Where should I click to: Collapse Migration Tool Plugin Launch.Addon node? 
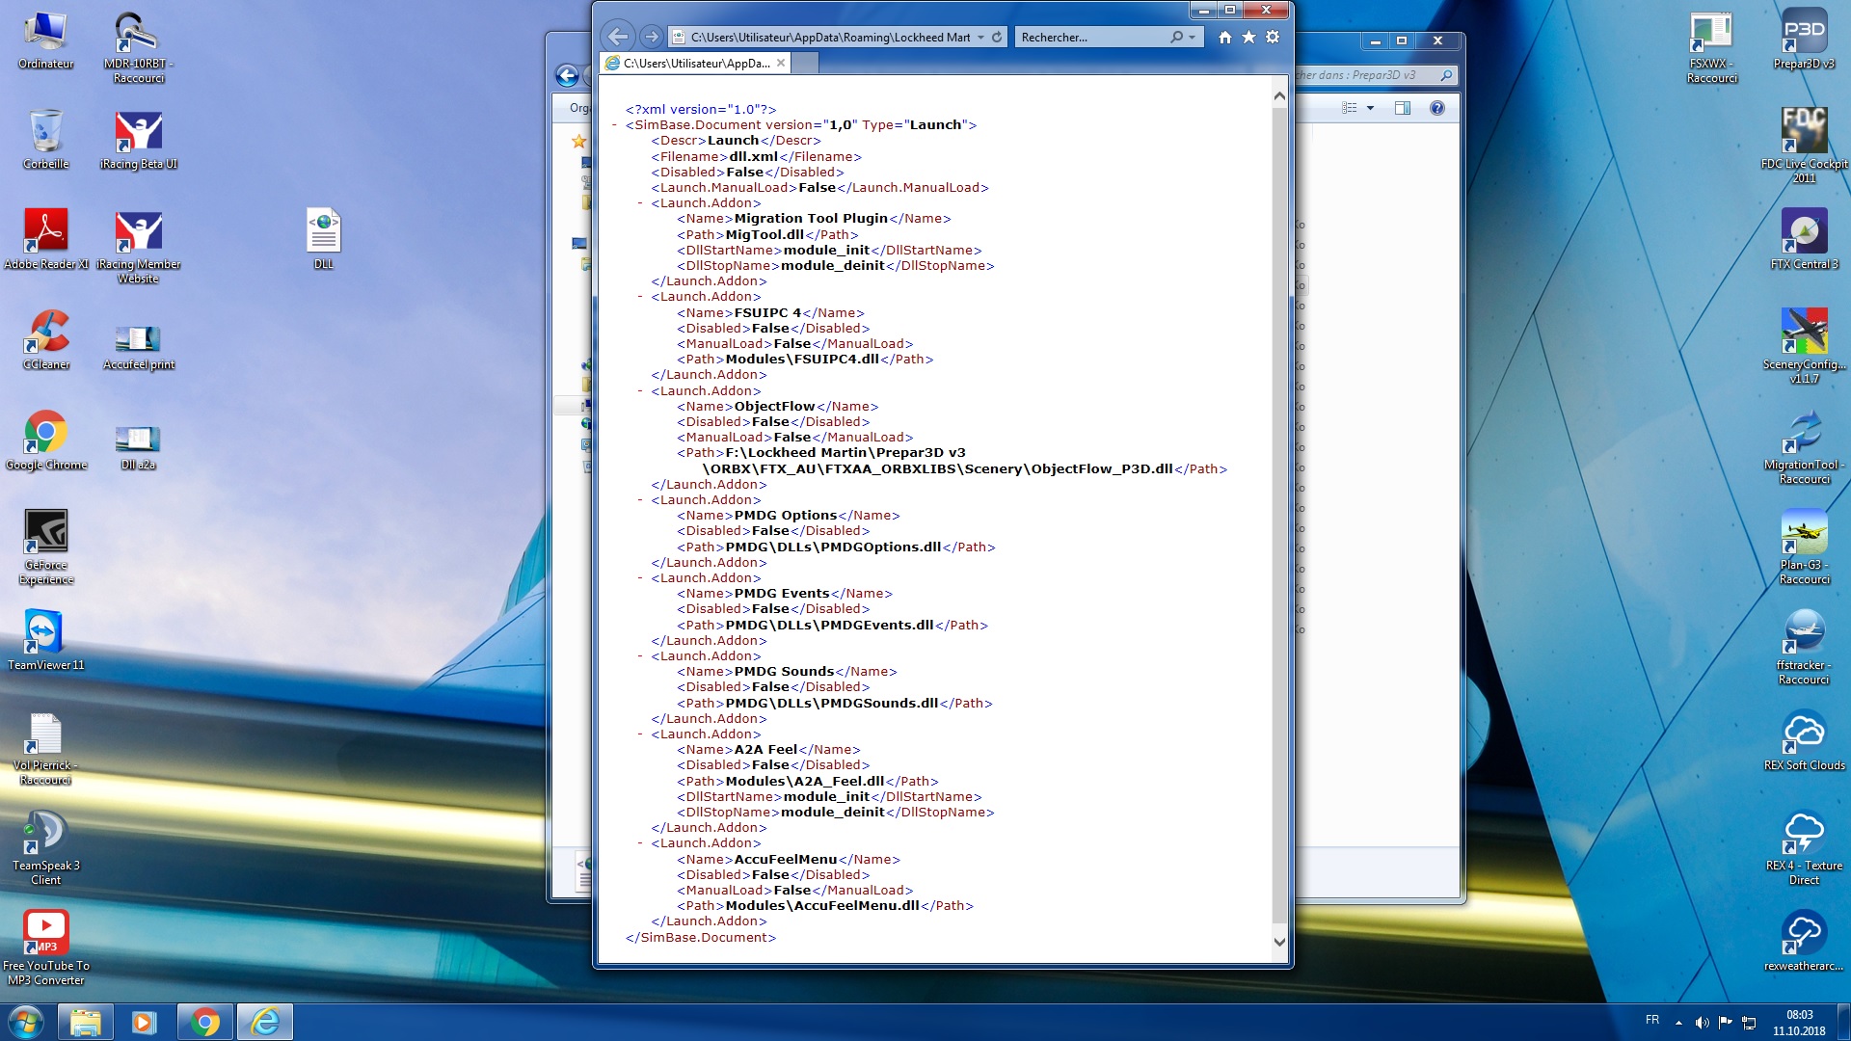640,203
